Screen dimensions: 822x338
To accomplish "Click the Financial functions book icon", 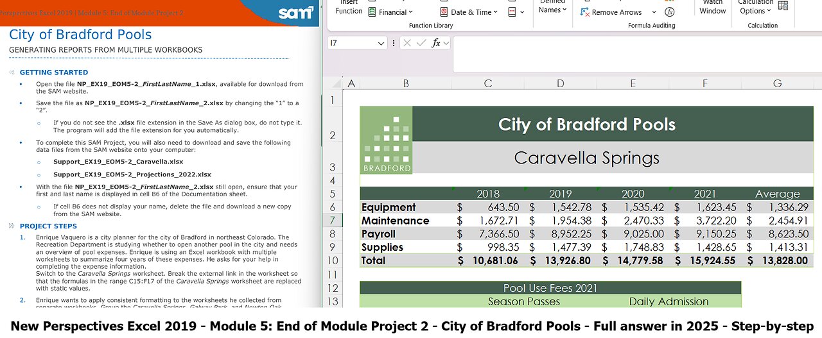I will click(x=372, y=12).
